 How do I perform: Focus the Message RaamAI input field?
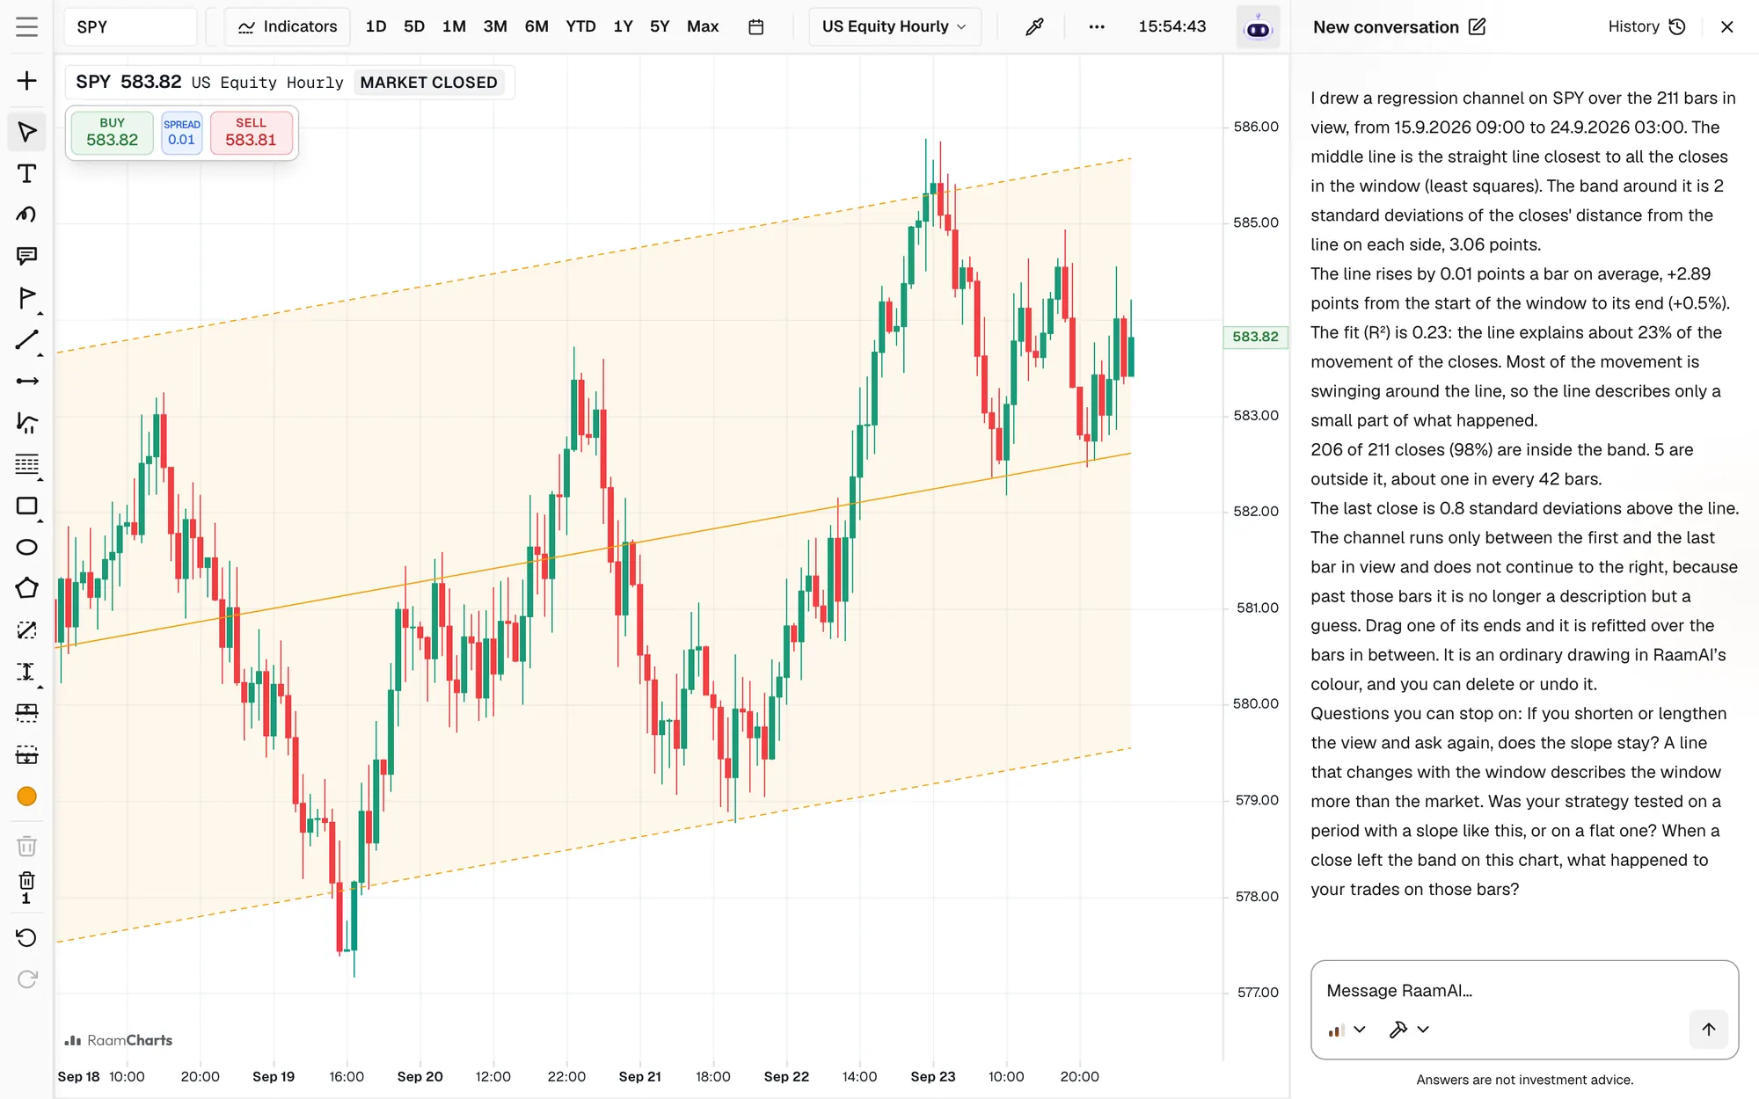click(x=1523, y=991)
